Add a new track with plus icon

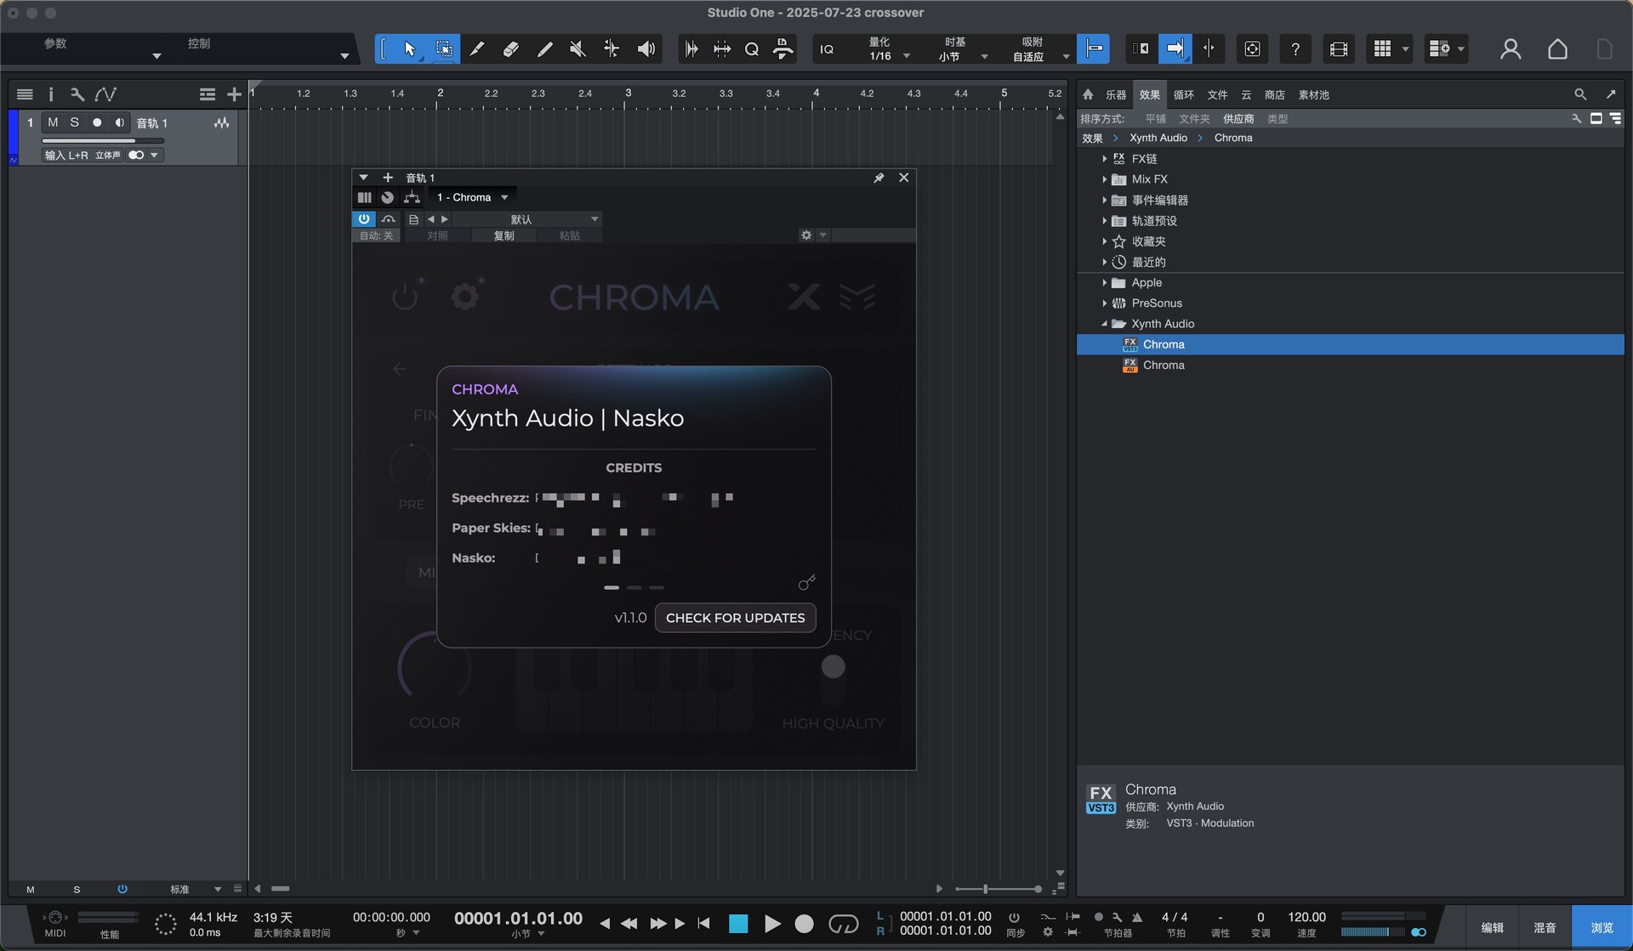[x=234, y=94]
